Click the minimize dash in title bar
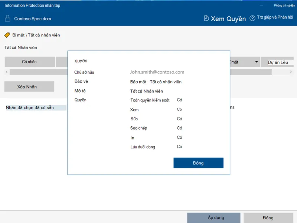 261,6
